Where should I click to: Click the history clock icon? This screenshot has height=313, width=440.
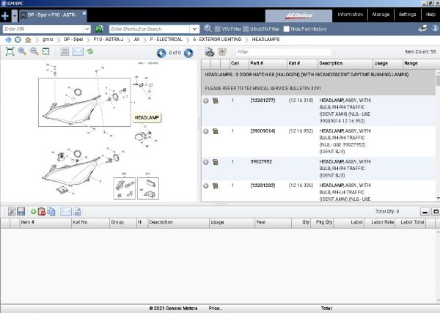coord(18,40)
